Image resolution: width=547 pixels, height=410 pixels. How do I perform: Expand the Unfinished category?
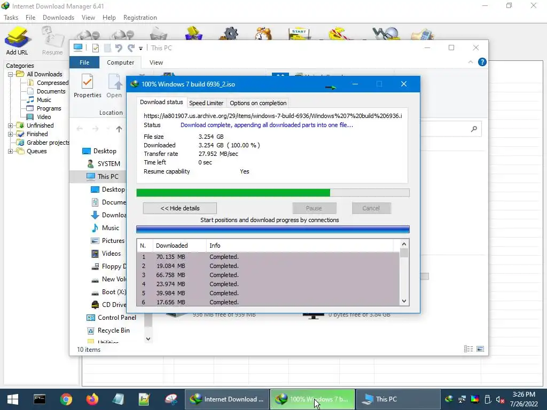pyautogui.click(x=11, y=125)
